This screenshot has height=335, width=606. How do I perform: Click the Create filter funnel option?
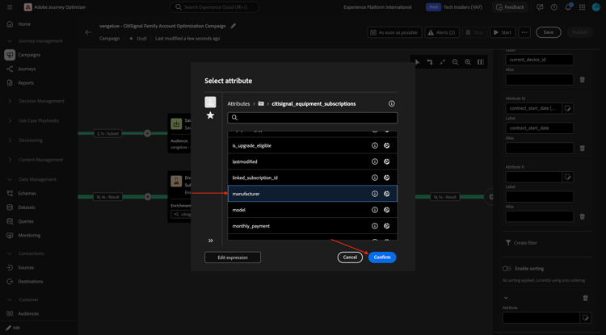[521, 243]
